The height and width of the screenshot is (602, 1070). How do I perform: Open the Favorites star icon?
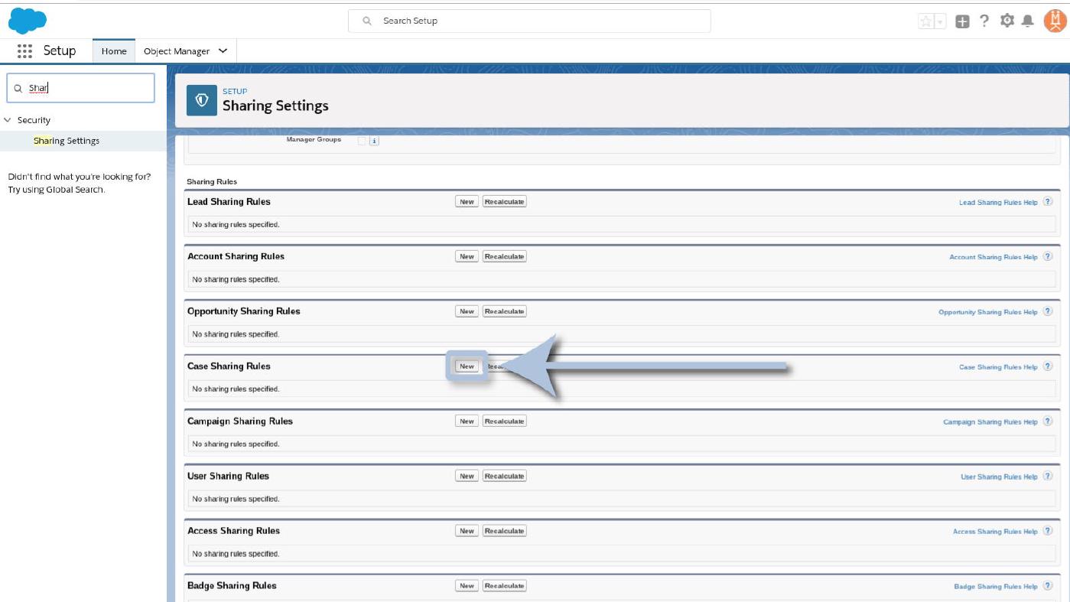tap(926, 21)
